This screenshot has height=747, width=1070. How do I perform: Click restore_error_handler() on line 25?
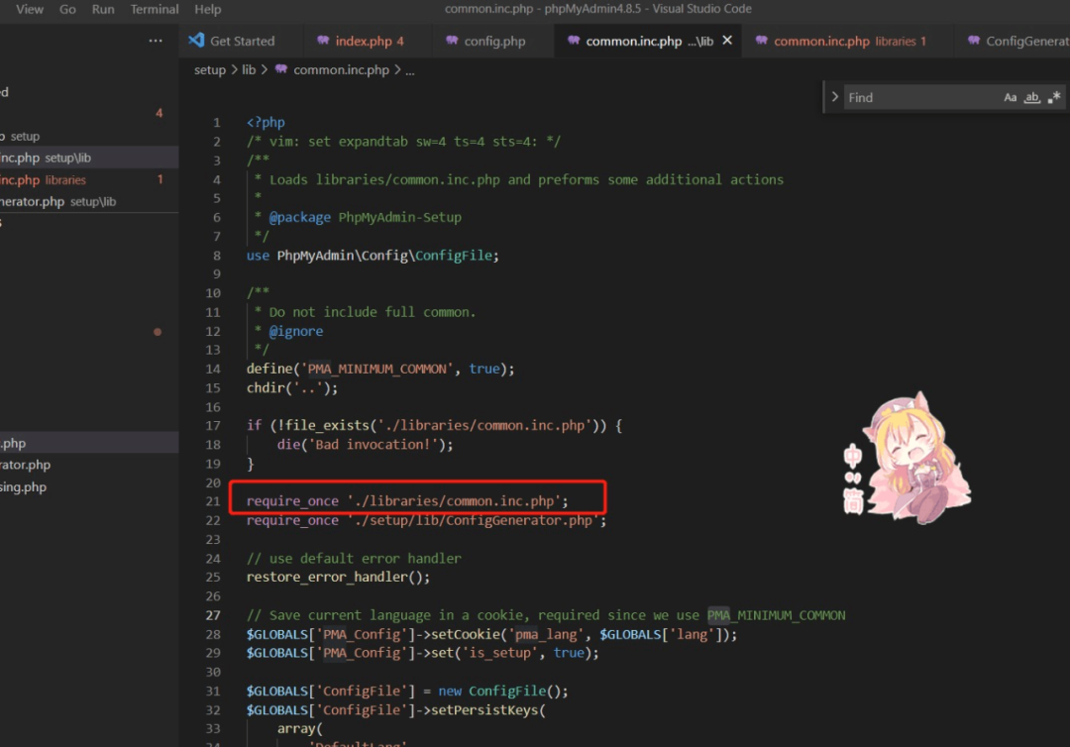338,578
